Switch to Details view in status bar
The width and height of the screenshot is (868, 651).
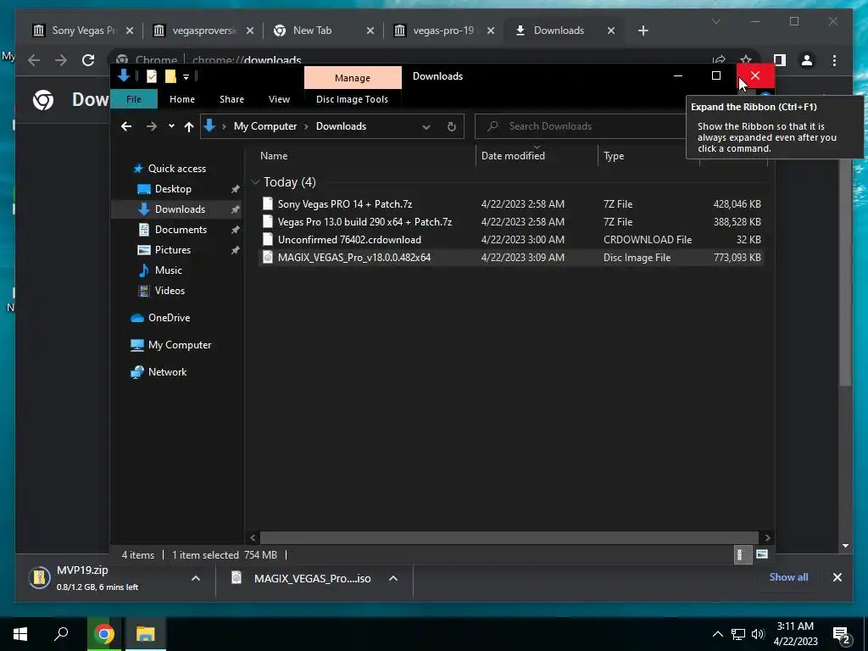click(x=741, y=554)
